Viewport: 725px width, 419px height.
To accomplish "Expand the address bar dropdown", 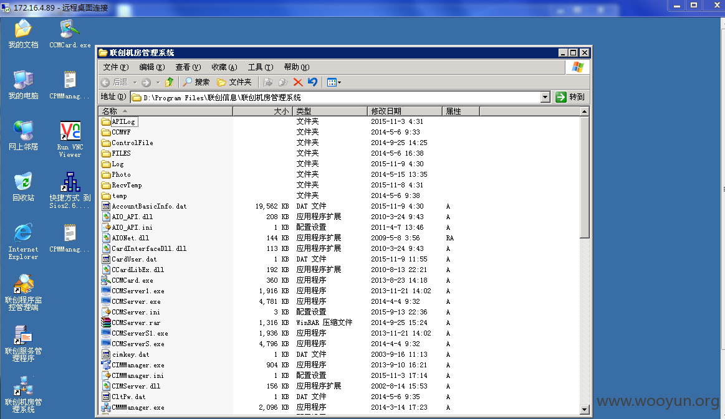I will pyautogui.click(x=545, y=97).
